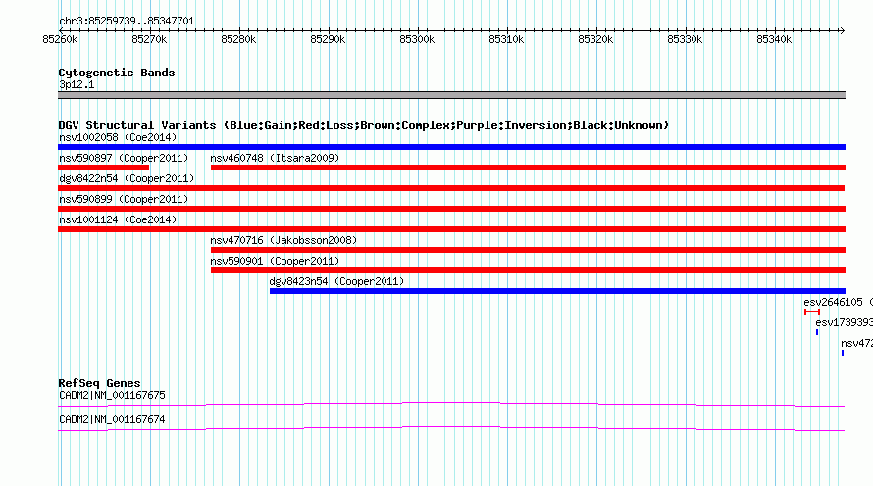The image size is (873, 486).
Task: Click the ruler's left arrow end
Action: pyautogui.click(x=61, y=30)
